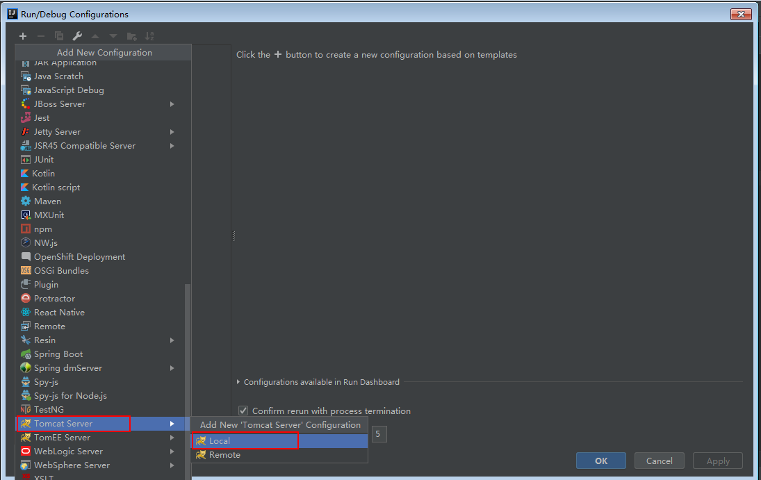Click the Move Up arrow icon
This screenshot has width=761, height=480.
coord(95,36)
